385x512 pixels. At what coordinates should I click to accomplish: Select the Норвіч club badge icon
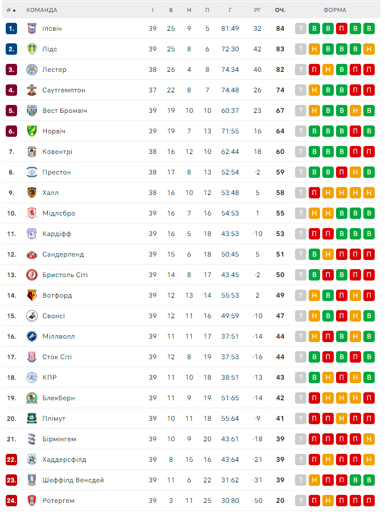click(x=31, y=131)
